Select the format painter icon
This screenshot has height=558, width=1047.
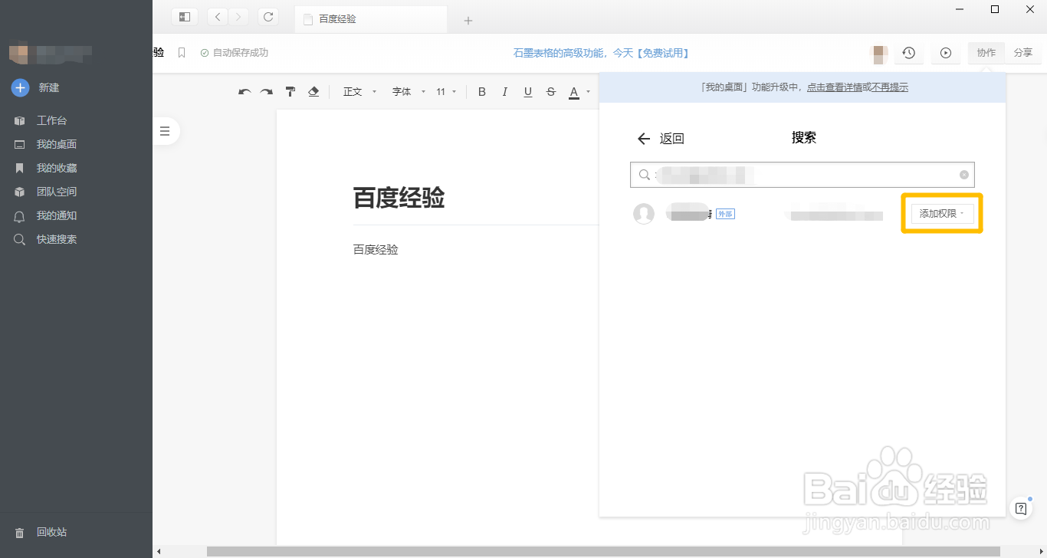tap(290, 92)
